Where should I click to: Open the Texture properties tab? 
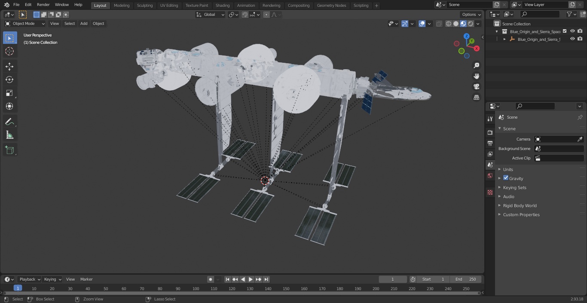pos(490,192)
